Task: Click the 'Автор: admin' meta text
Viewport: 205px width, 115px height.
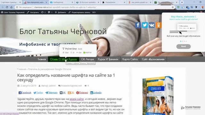Action: (47, 86)
